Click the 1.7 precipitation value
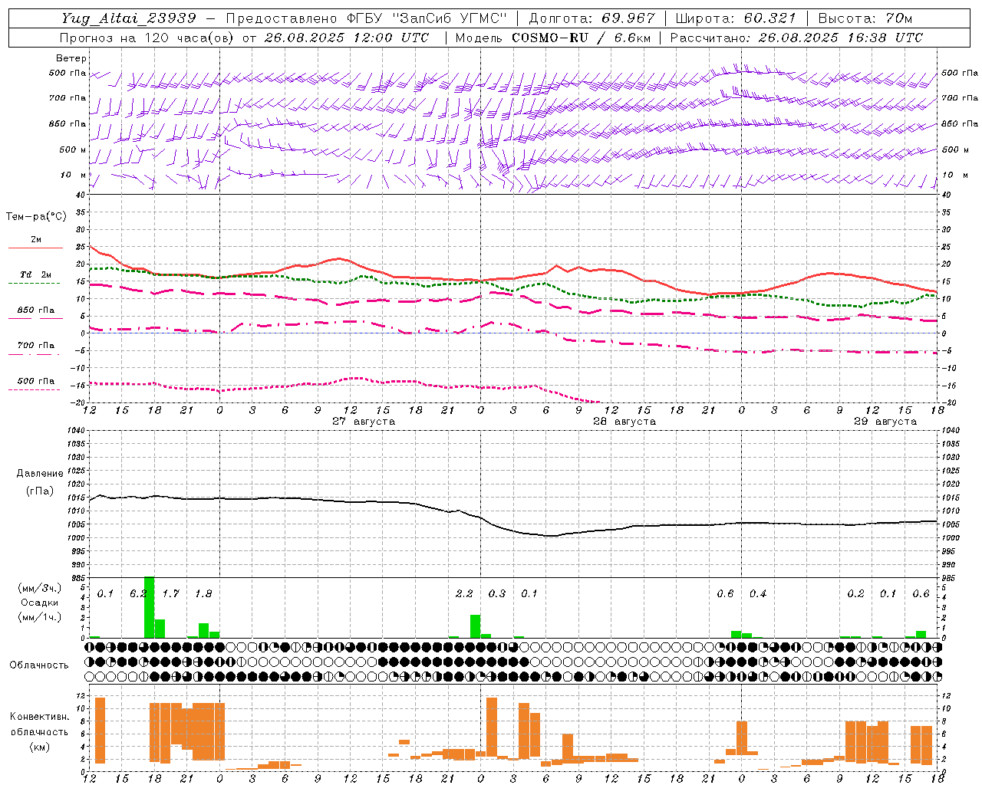This screenshot has width=982, height=785. click(170, 594)
